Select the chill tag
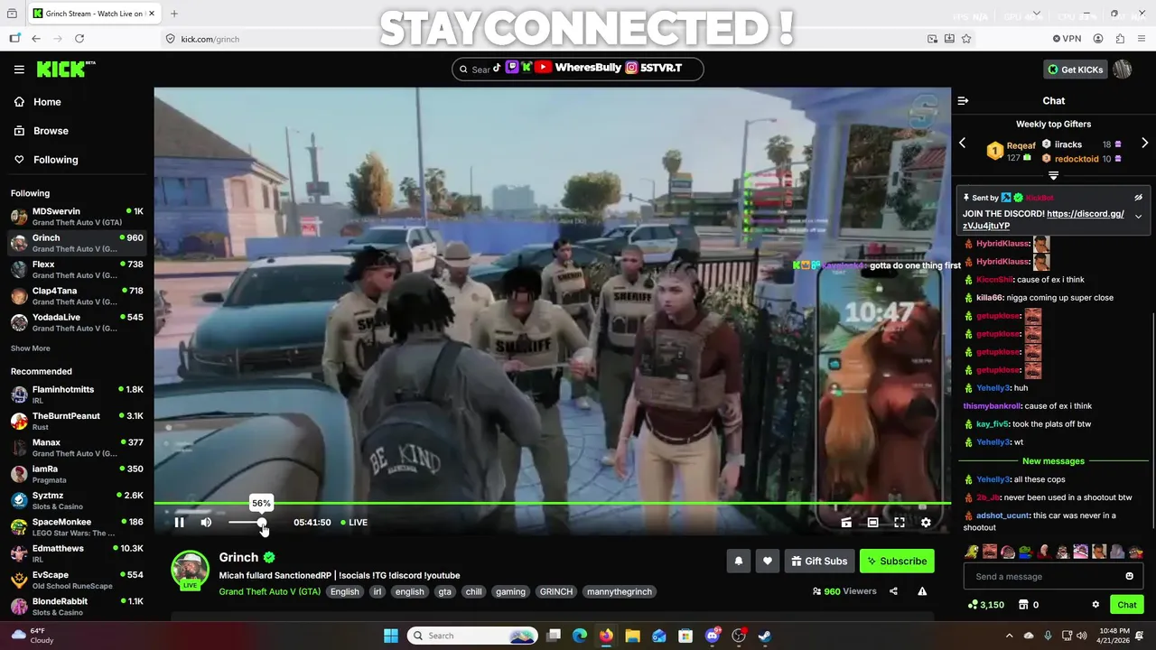 pyautogui.click(x=473, y=592)
